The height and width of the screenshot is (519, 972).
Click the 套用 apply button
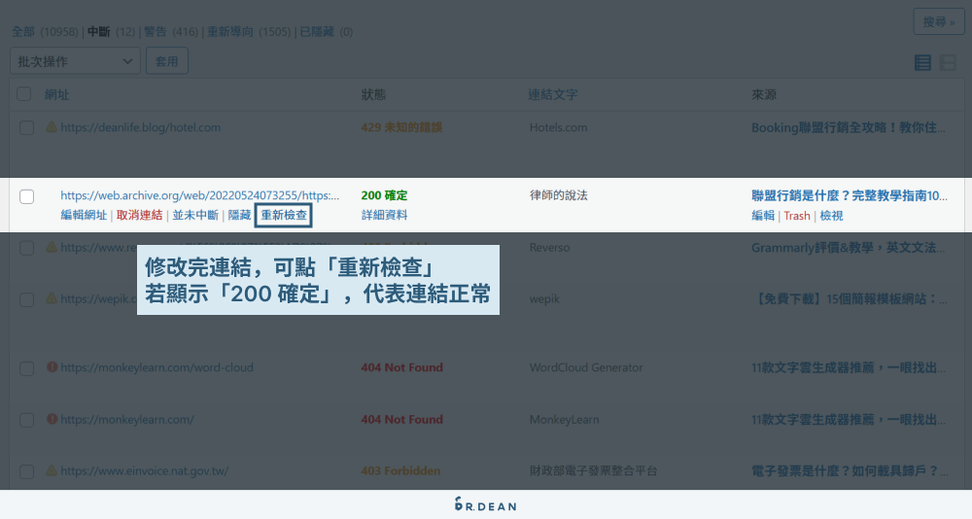coord(167,61)
